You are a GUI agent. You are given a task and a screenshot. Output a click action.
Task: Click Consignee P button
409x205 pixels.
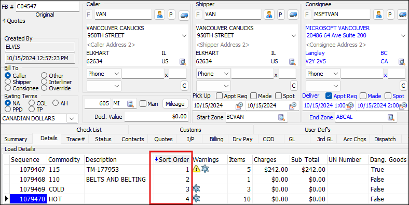click(390, 15)
